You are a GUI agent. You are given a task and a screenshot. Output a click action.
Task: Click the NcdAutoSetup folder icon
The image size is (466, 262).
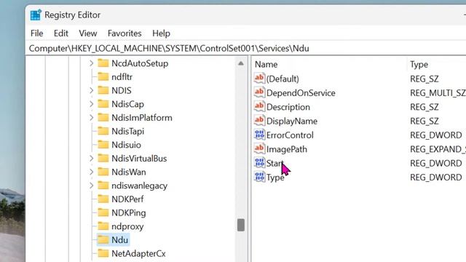(x=103, y=63)
